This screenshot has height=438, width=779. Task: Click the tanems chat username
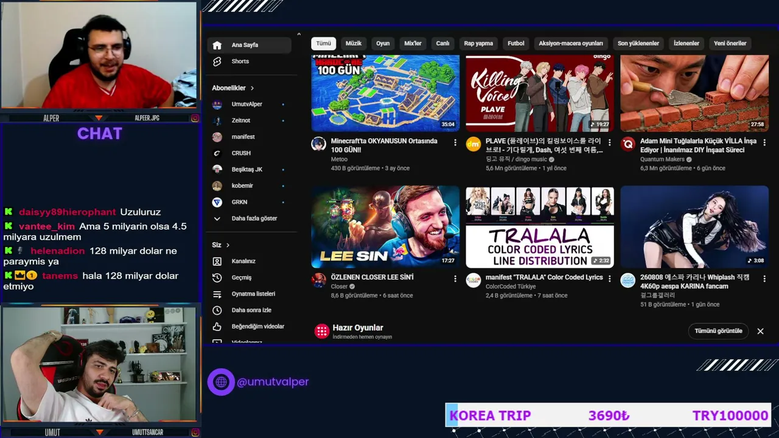(x=60, y=276)
